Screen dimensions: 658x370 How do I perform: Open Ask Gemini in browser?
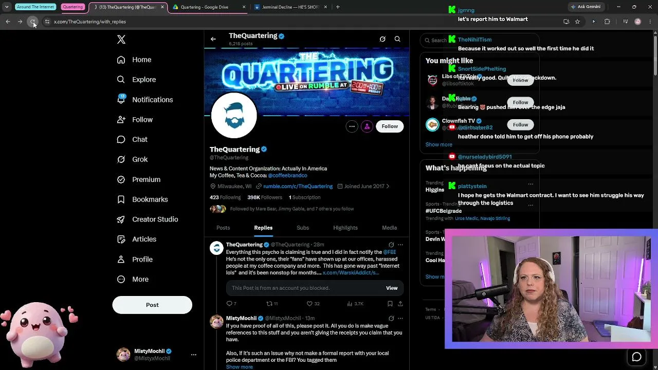(x=586, y=7)
